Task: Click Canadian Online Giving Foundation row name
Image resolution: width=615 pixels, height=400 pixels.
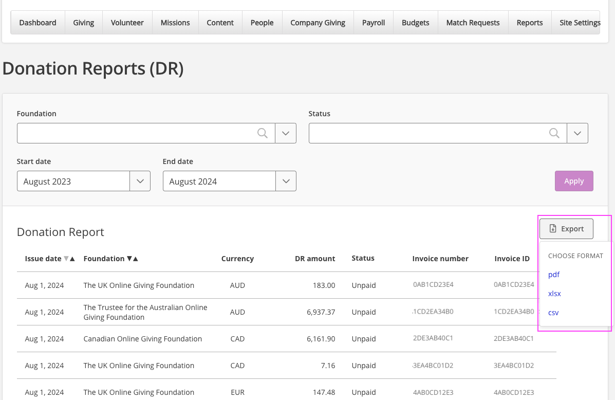Action: tap(143, 339)
